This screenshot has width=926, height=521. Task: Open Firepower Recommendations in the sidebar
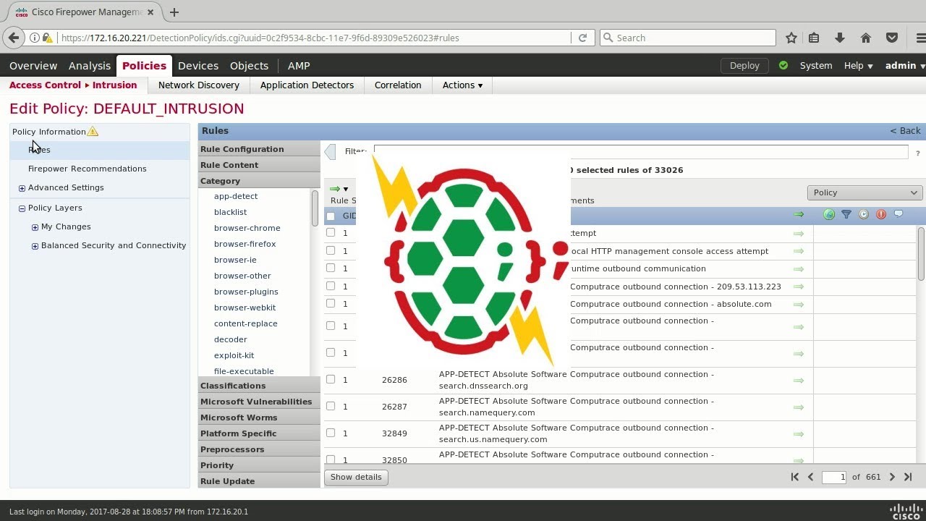point(87,169)
